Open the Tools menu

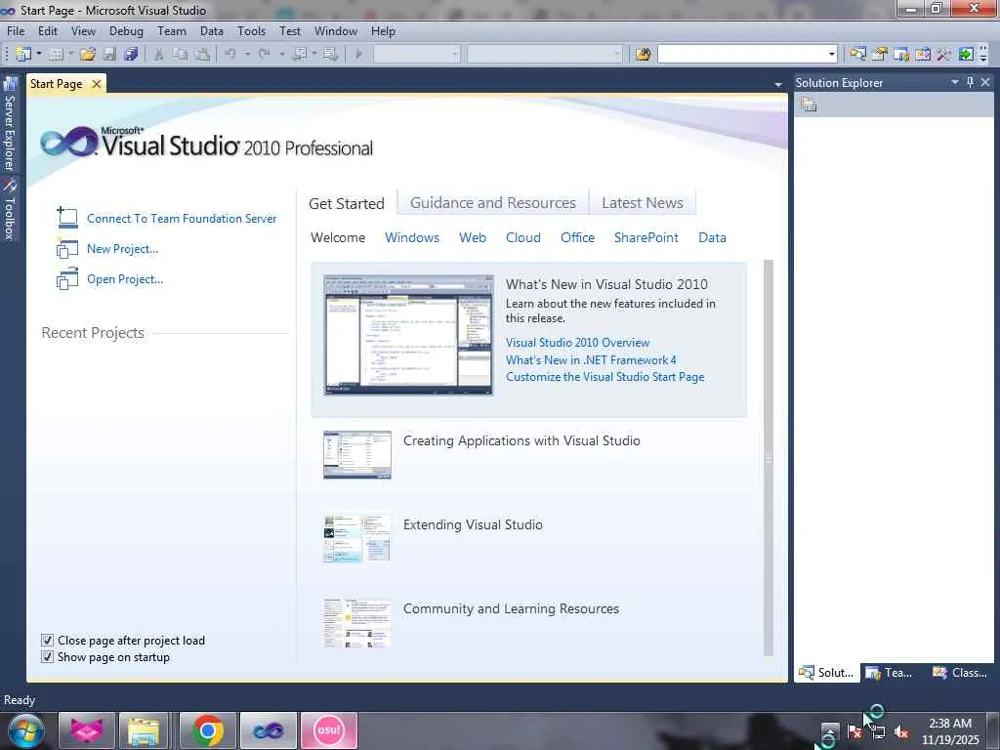251,30
